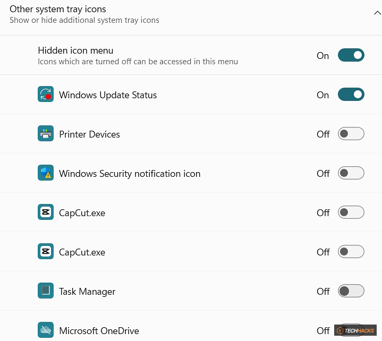
Task: Click the 'Printer Devices' label
Action: [x=89, y=134]
